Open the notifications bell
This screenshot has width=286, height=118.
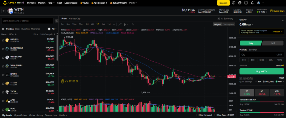(252, 3)
